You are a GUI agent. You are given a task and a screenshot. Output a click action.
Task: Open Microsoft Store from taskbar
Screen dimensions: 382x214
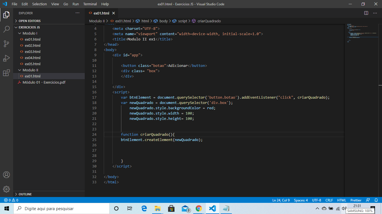click(171, 208)
